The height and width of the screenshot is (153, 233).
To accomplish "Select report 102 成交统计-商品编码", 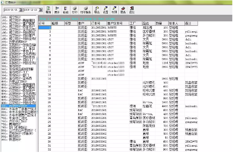I will click(18, 20).
